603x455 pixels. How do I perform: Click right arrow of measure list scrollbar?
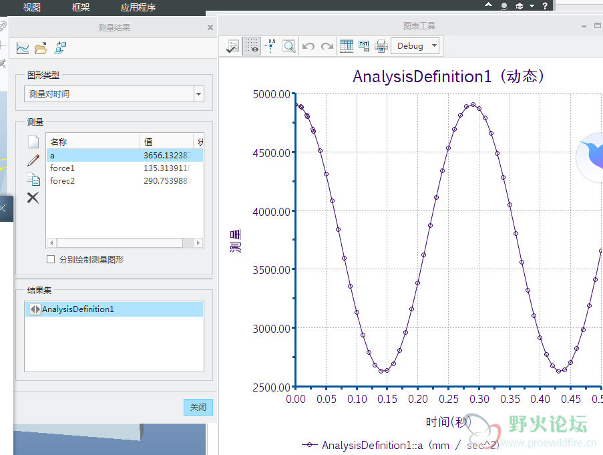coord(198,243)
